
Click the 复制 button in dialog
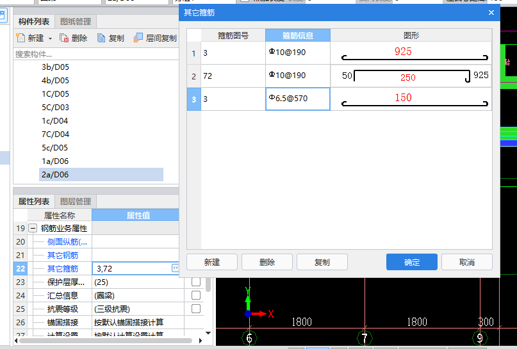[322, 262]
